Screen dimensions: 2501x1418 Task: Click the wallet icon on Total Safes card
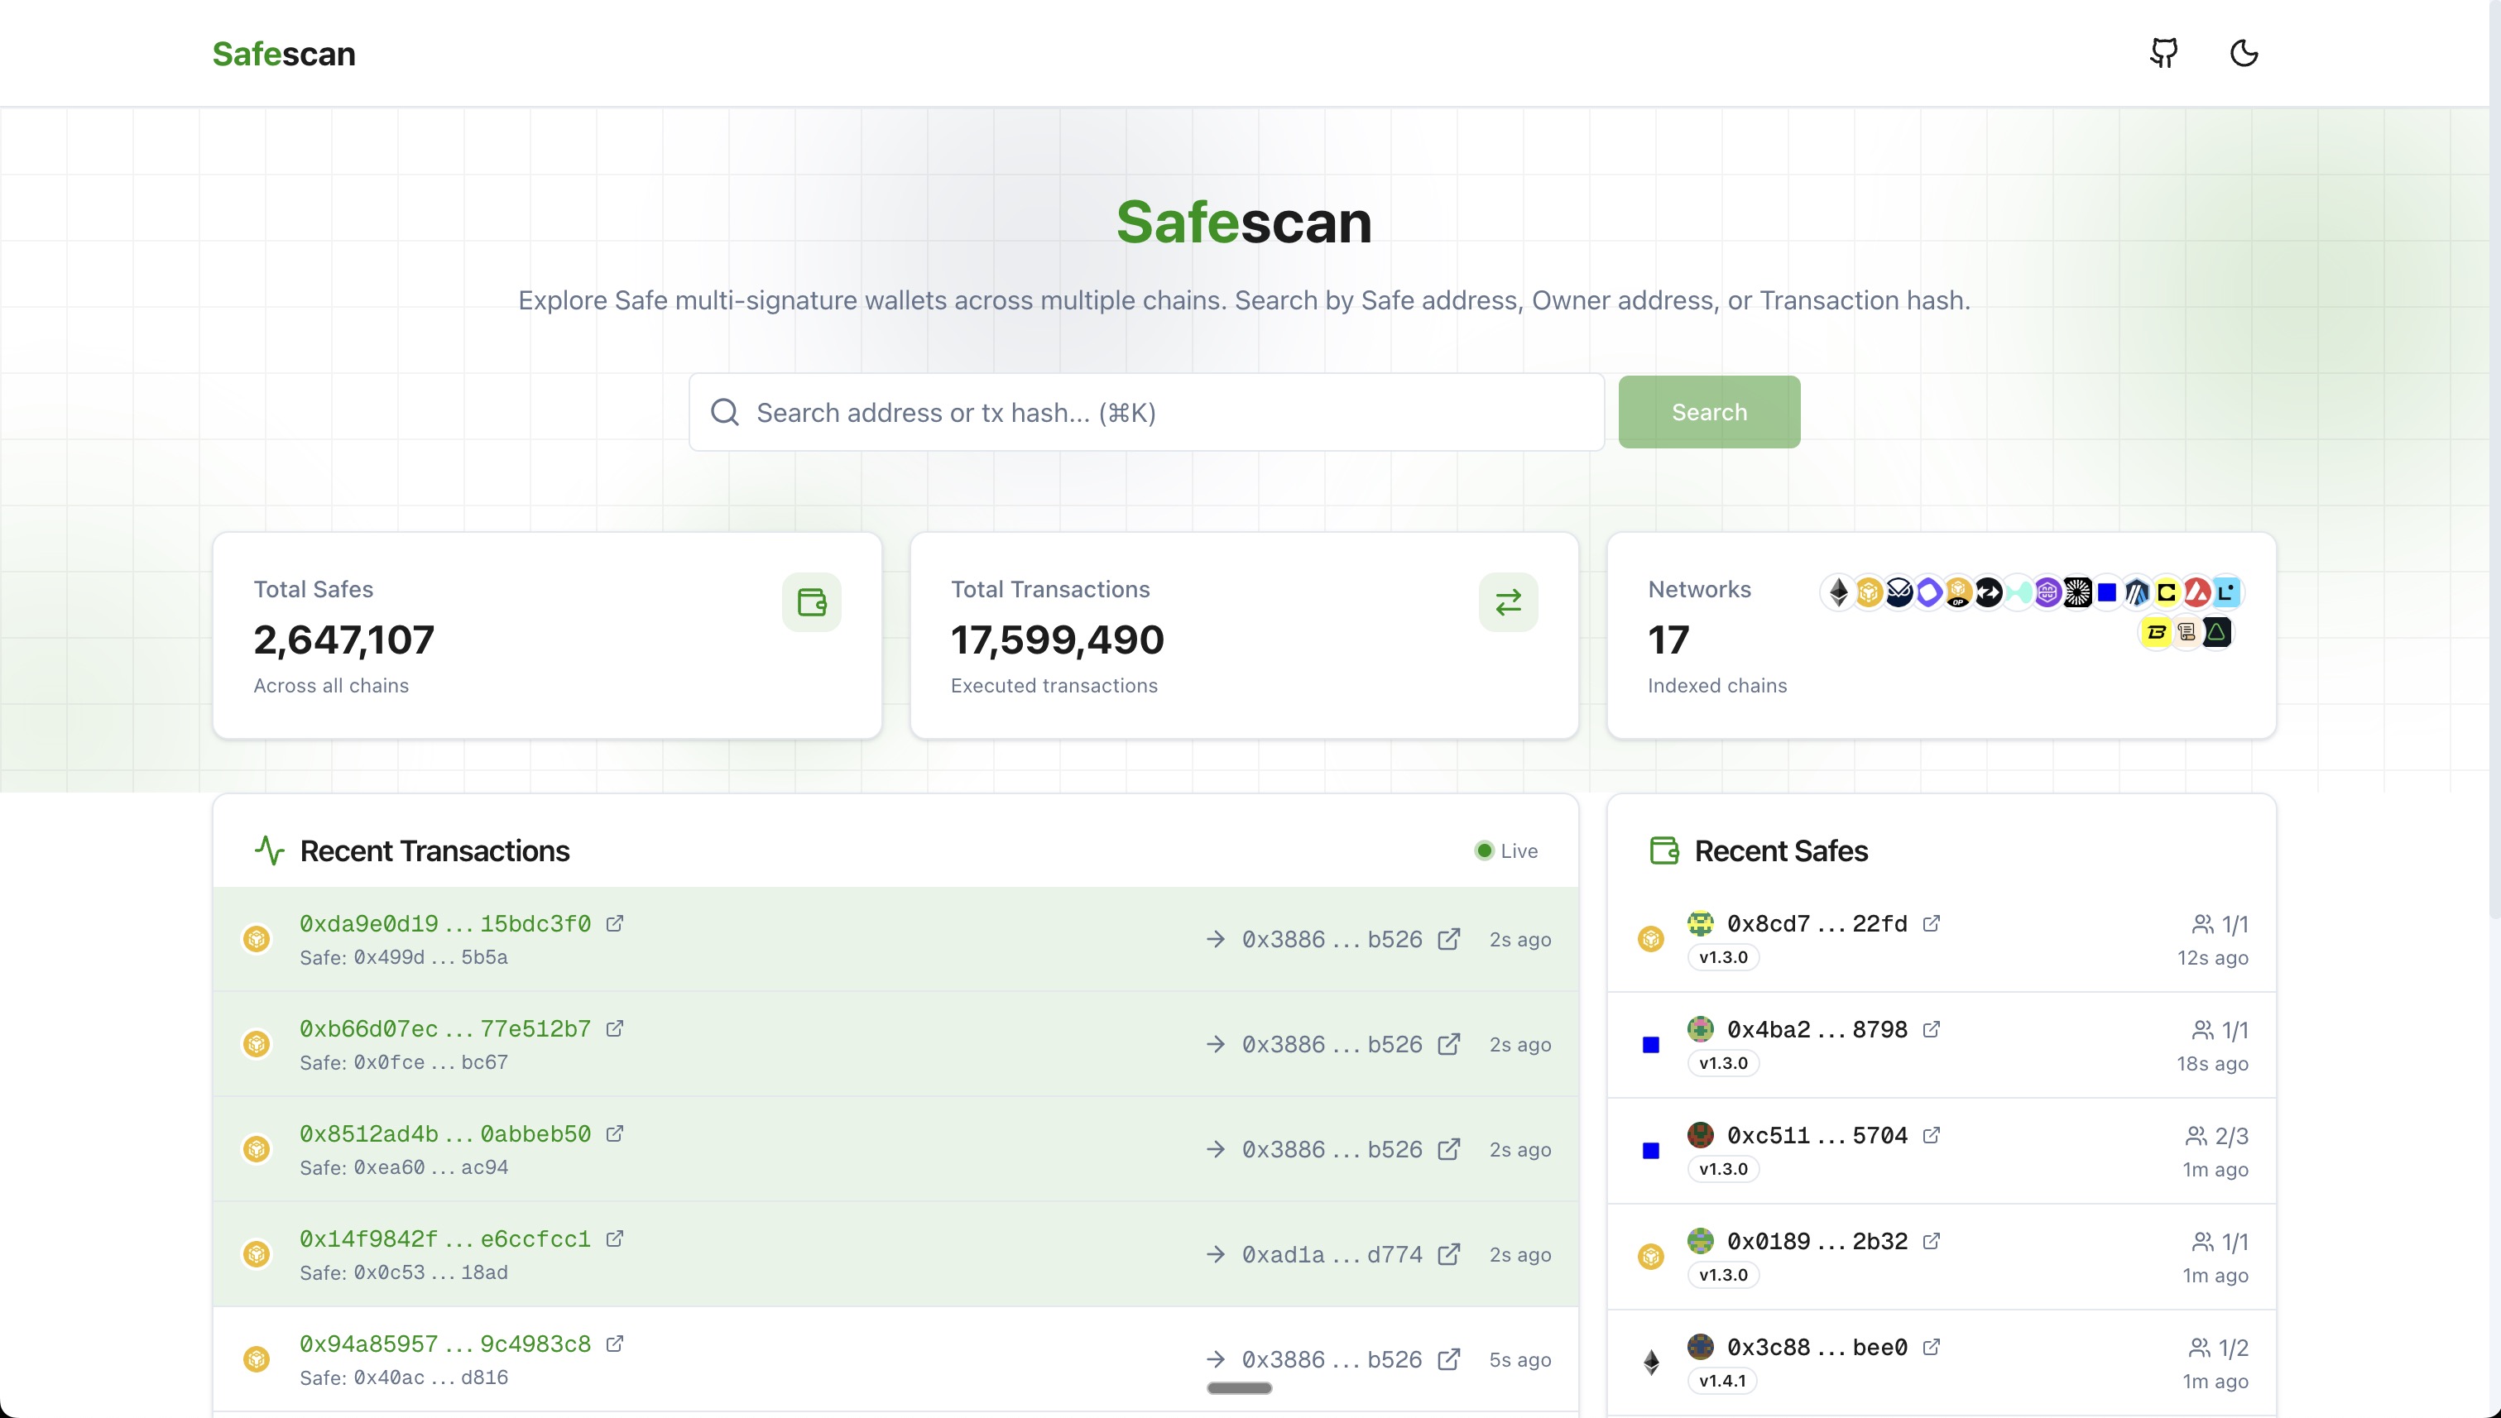(812, 602)
